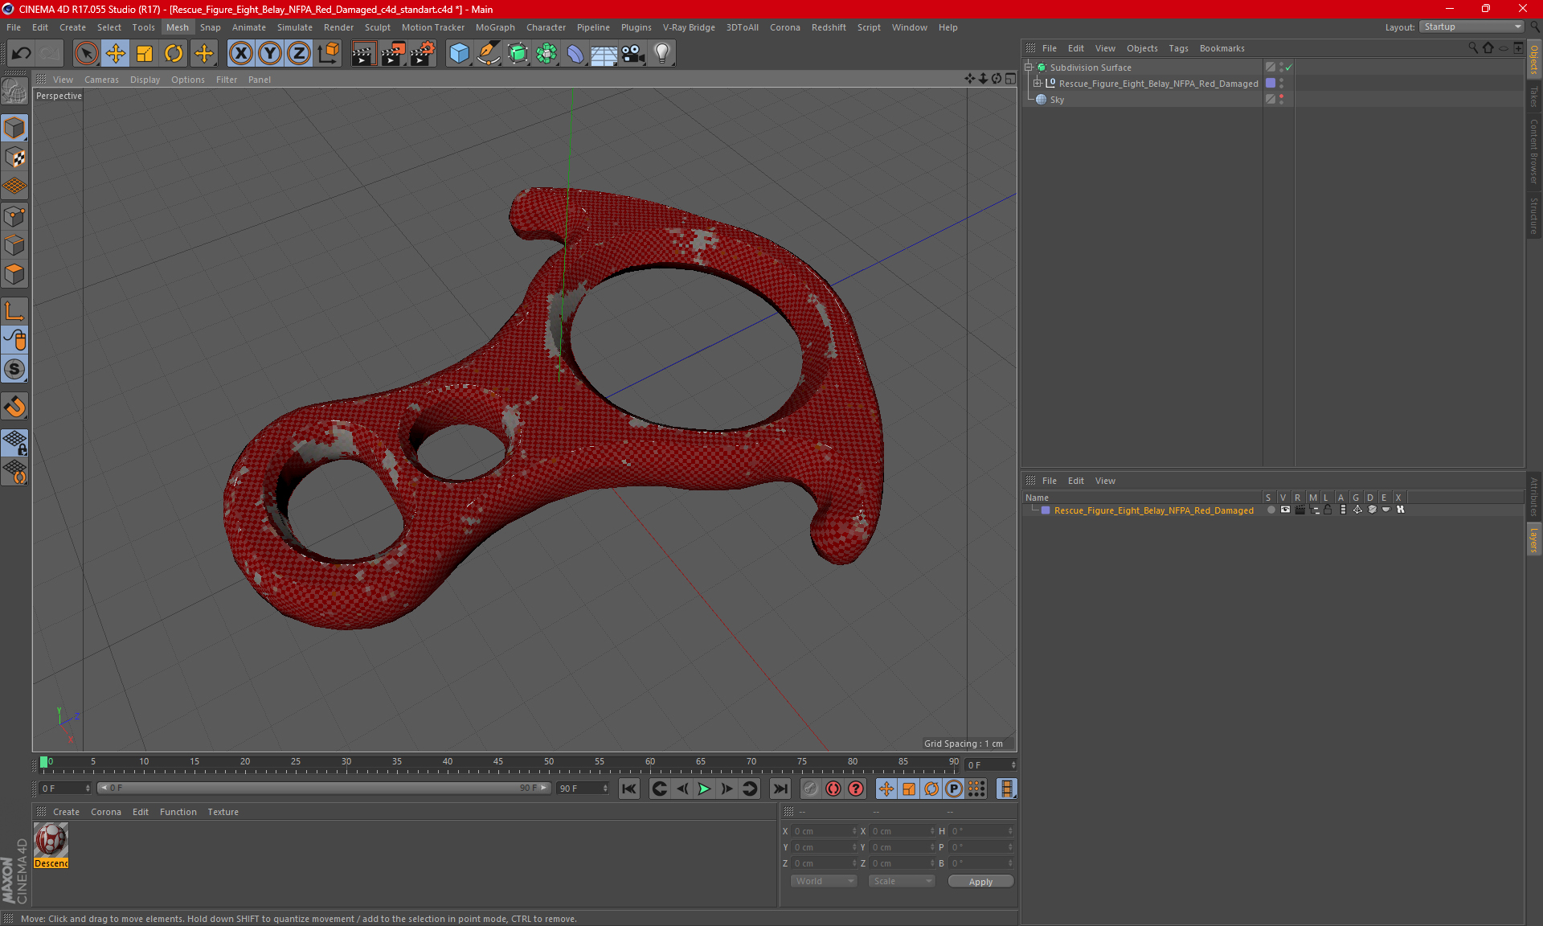The width and height of the screenshot is (1543, 926).
Task: Click the Apply button
Action: 980,882
